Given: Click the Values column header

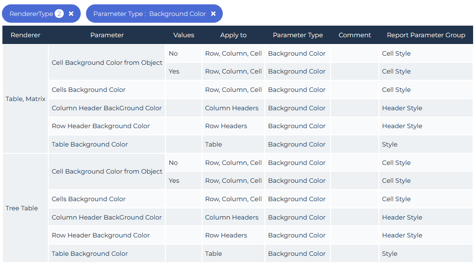Looking at the screenshot, I should (184, 35).
